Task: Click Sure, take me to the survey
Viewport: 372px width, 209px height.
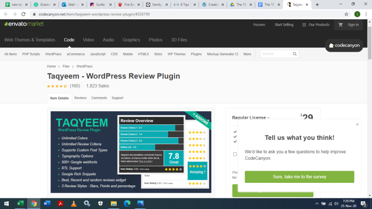Action: tap(299, 177)
